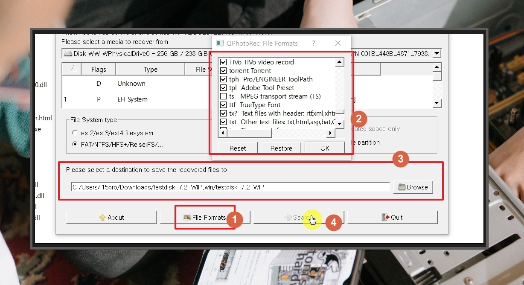Viewport: 524px width, 285px height.
Task: Uncheck tpl Adobe Tool Preset format
Action: [x=223, y=88]
